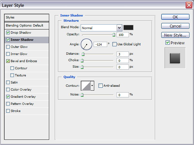Screen dimensions: 194x145
Task: Click the Cancel button
Action: click(x=175, y=26)
